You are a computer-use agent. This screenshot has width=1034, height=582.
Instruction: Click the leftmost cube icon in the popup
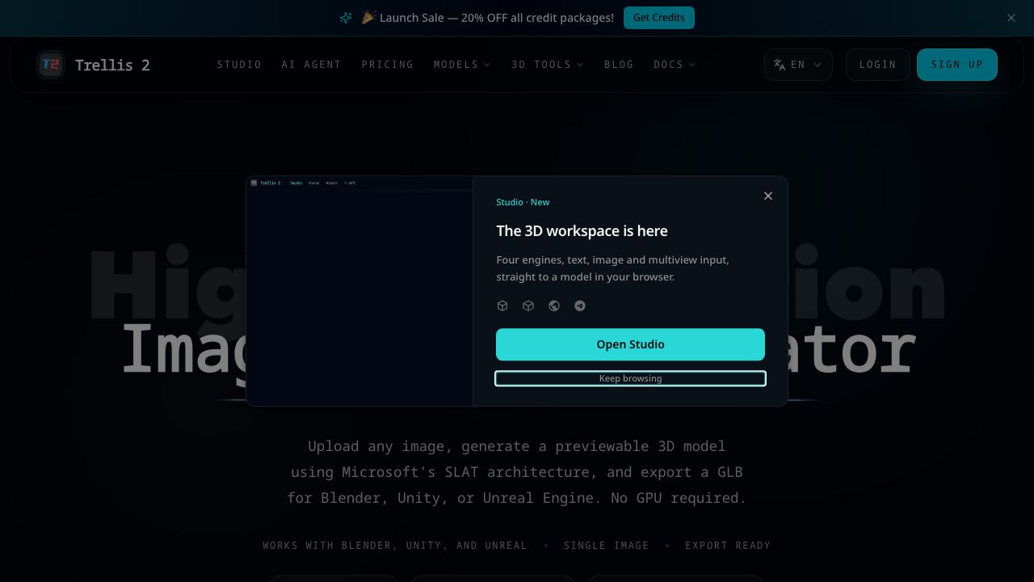click(x=502, y=306)
